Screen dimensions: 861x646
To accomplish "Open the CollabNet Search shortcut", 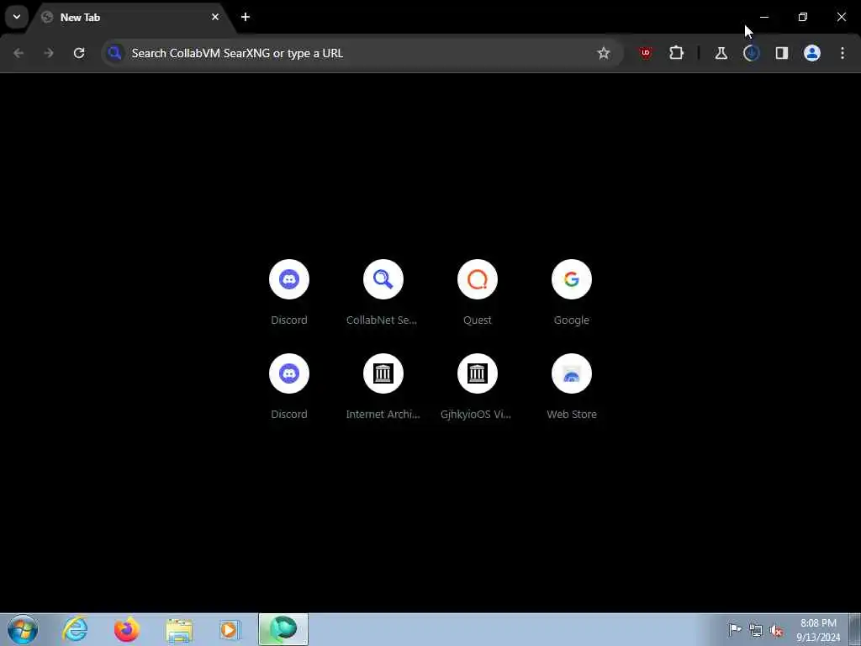I will tap(383, 279).
